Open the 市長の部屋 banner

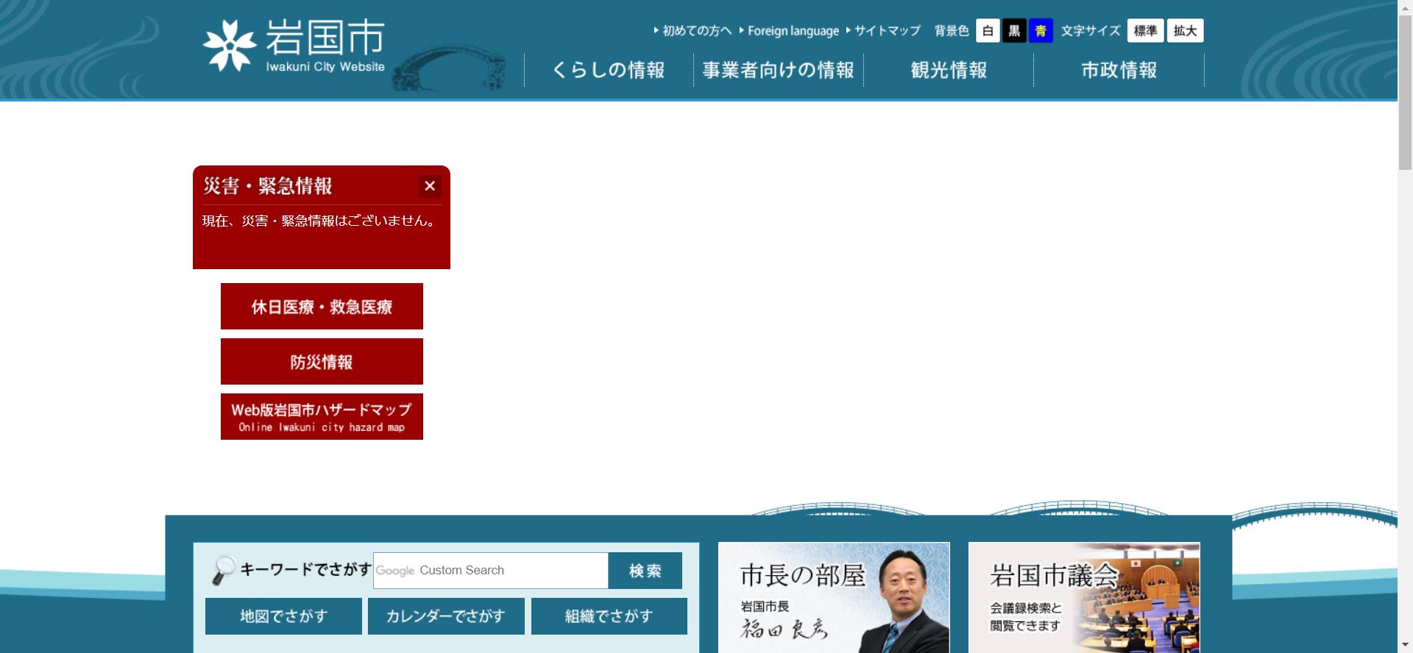tap(834, 598)
